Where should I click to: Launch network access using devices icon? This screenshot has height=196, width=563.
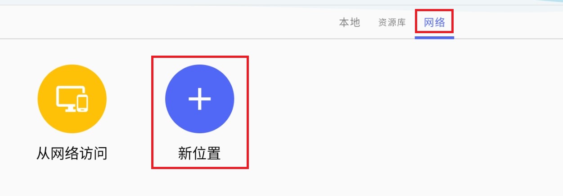coord(72,99)
